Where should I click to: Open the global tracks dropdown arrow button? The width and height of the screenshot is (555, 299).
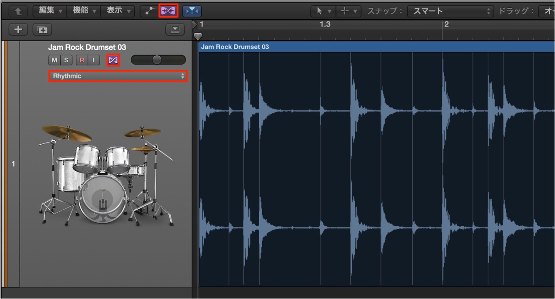175,30
